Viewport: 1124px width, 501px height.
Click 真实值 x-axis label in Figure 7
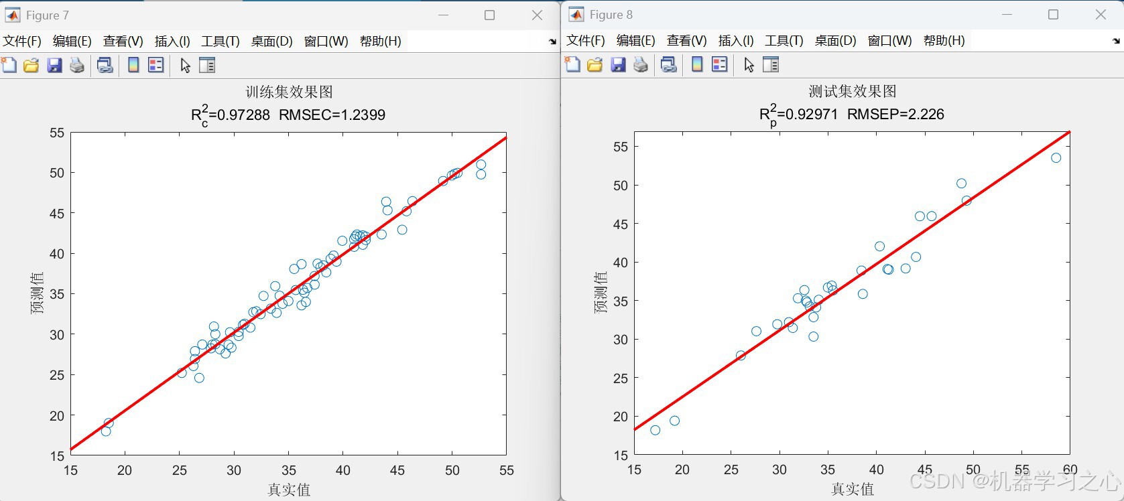289,490
